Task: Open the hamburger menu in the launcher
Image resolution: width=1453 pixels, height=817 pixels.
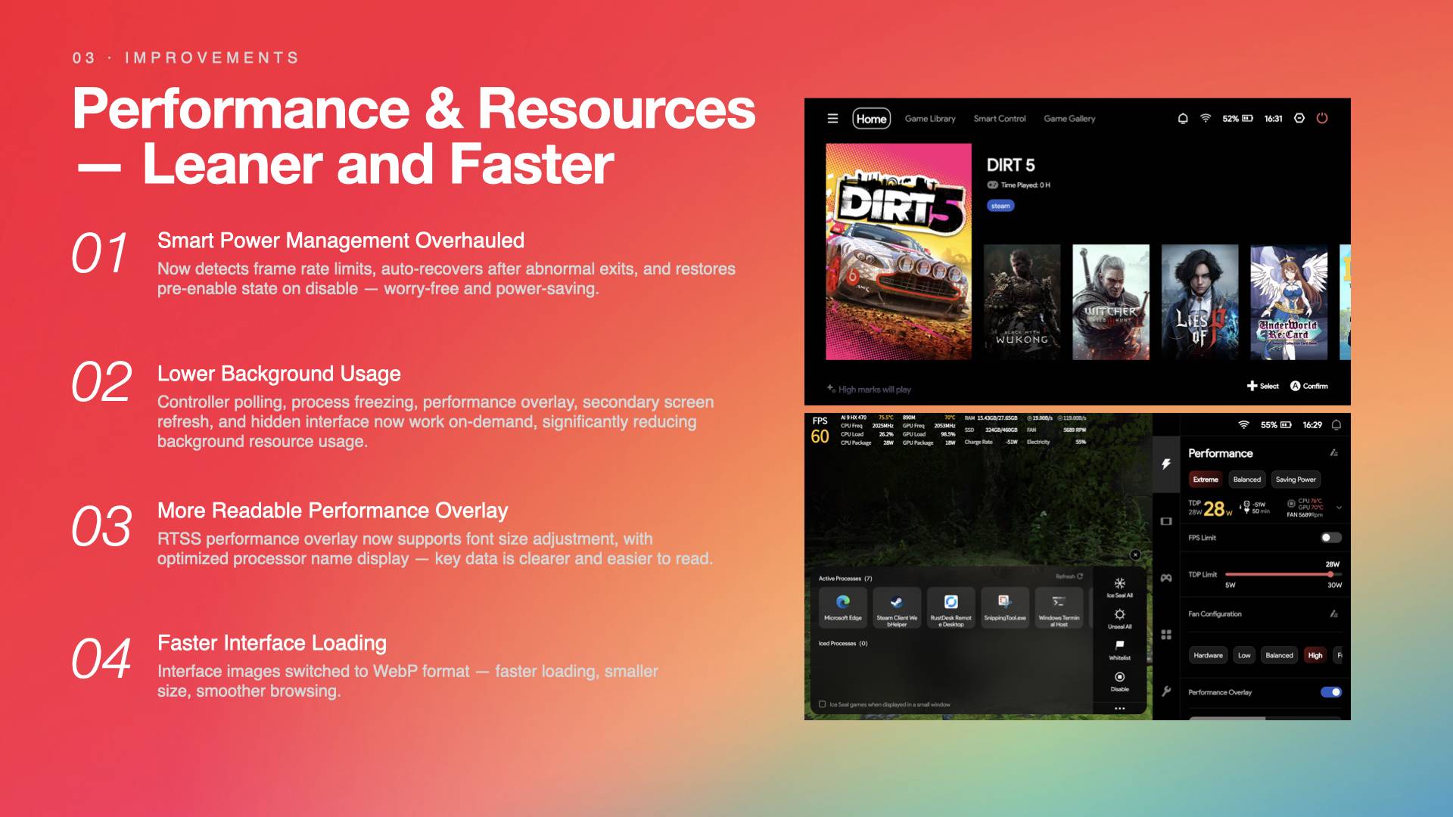Action: coord(832,118)
